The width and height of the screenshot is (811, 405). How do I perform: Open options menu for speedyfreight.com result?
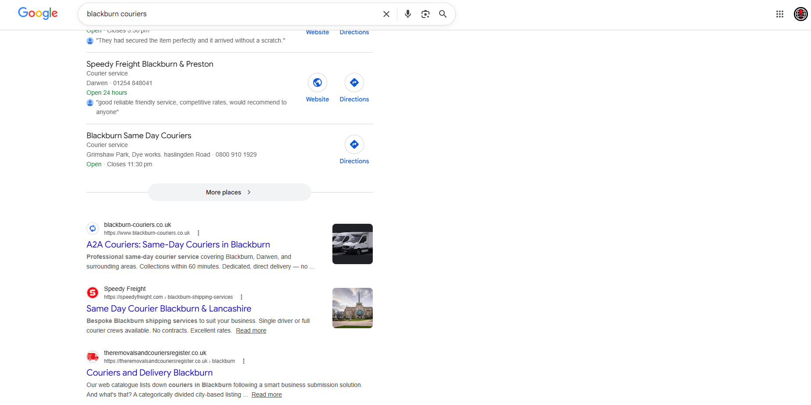pos(241,297)
